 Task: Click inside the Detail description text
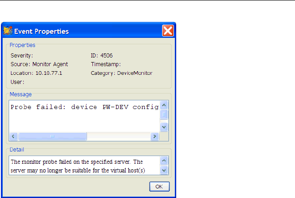82,166
